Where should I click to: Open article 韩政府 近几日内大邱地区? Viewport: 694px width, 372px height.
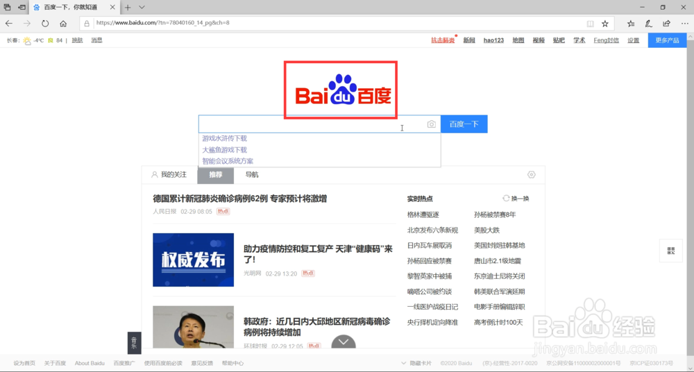coord(317,327)
